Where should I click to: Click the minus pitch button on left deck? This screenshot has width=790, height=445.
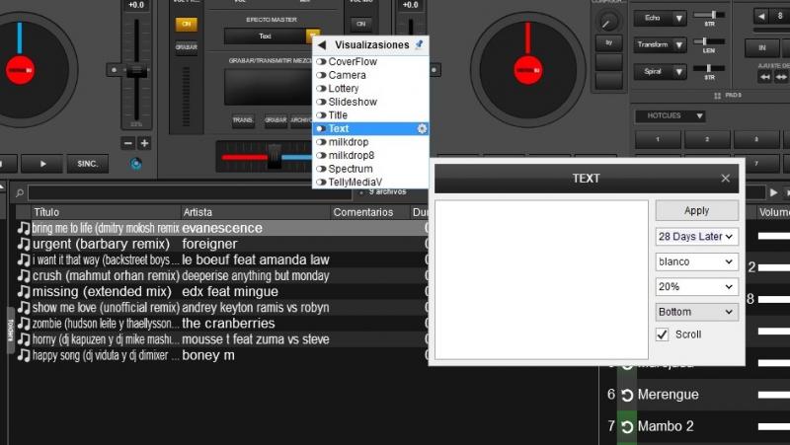(x=128, y=143)
